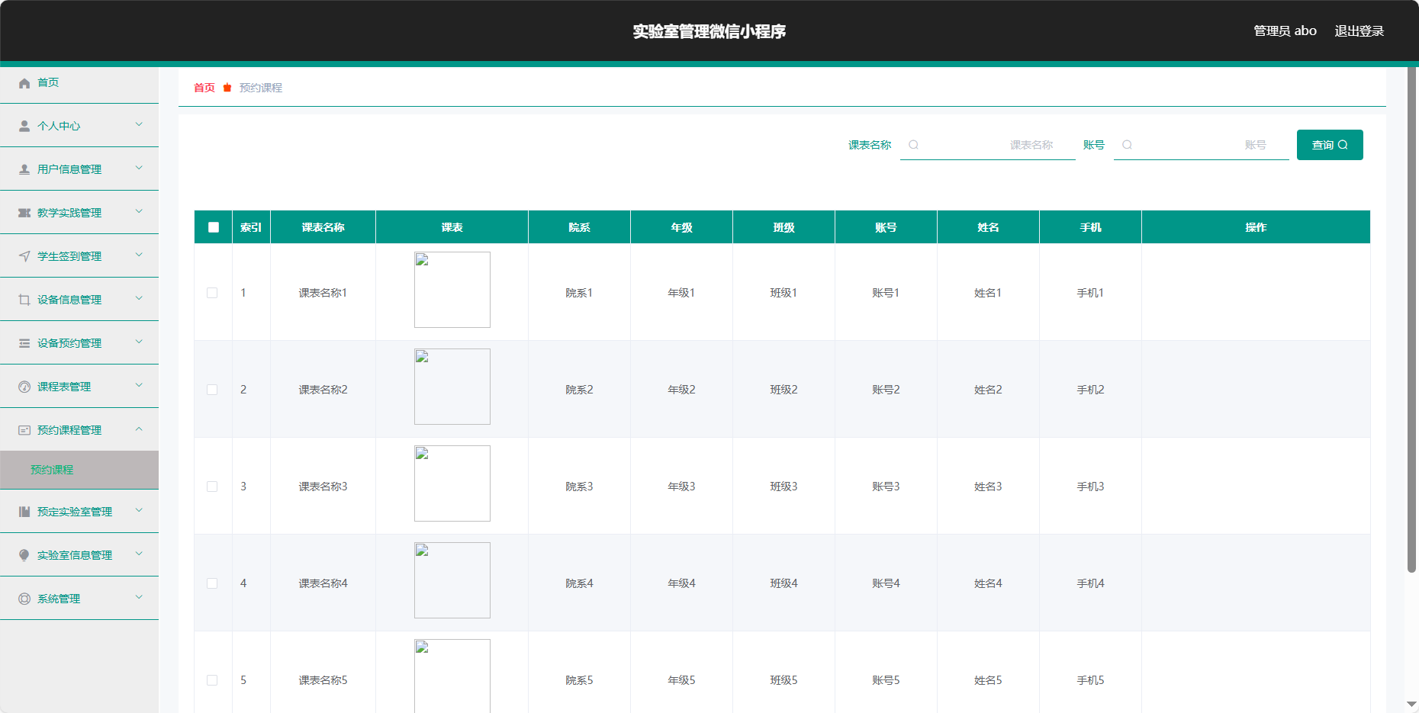The height and width of the screenshot is (713, 1419).
Task: Click the 查询 search button
Action: [x=1330, y=145]
